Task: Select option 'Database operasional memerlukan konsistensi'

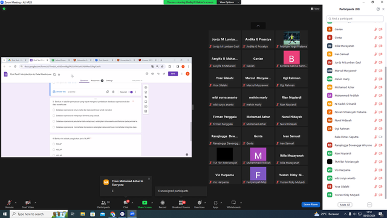Action: [54, 127]
